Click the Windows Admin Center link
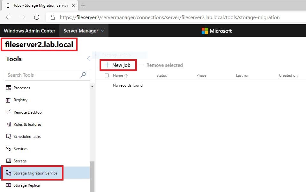This screenshot has width=306, height=192. (x=29, y=31)
